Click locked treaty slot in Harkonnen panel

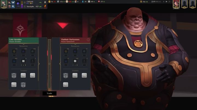click(66, 76)
